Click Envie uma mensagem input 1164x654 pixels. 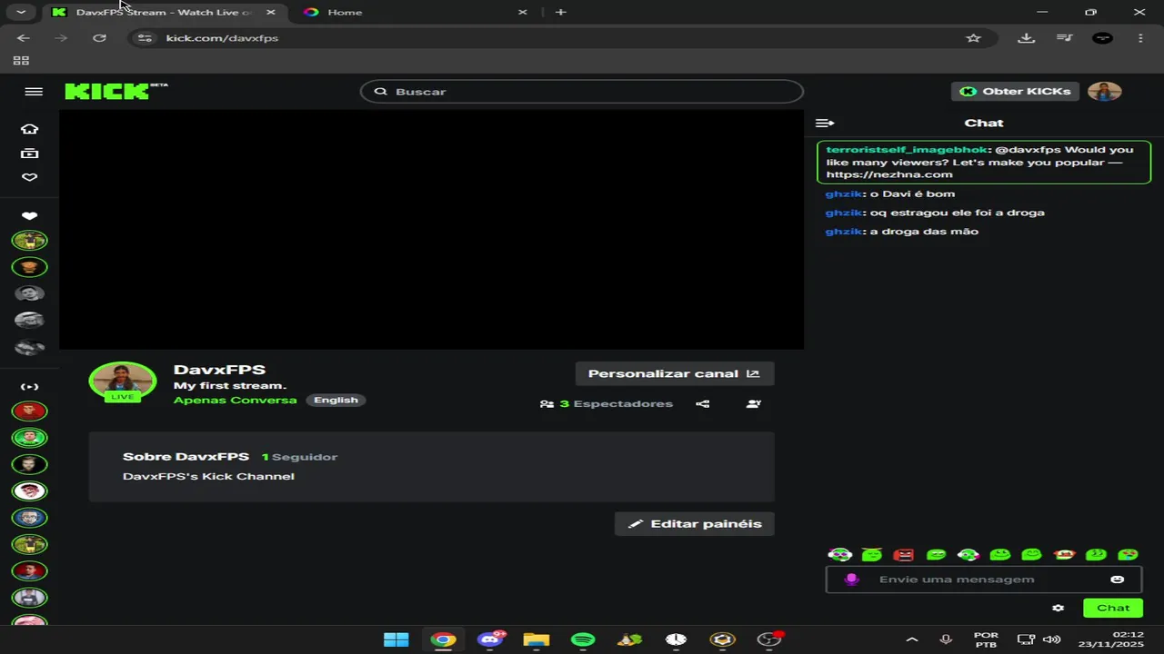(x=984, y=580)
